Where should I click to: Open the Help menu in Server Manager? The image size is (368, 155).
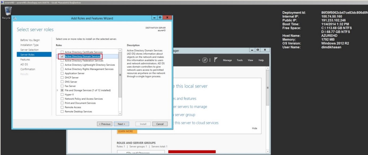click(261, 60)
